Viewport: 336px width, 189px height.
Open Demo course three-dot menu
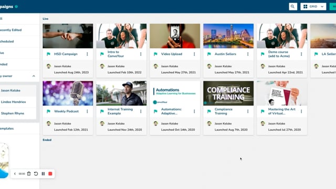pyautogui.click(x=301, y=54)
